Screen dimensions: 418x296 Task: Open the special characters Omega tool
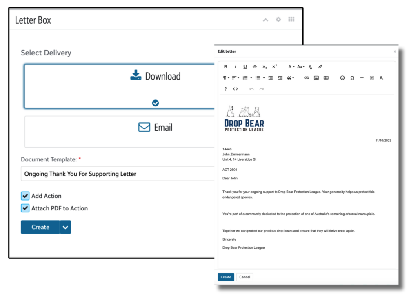[352, 78]
